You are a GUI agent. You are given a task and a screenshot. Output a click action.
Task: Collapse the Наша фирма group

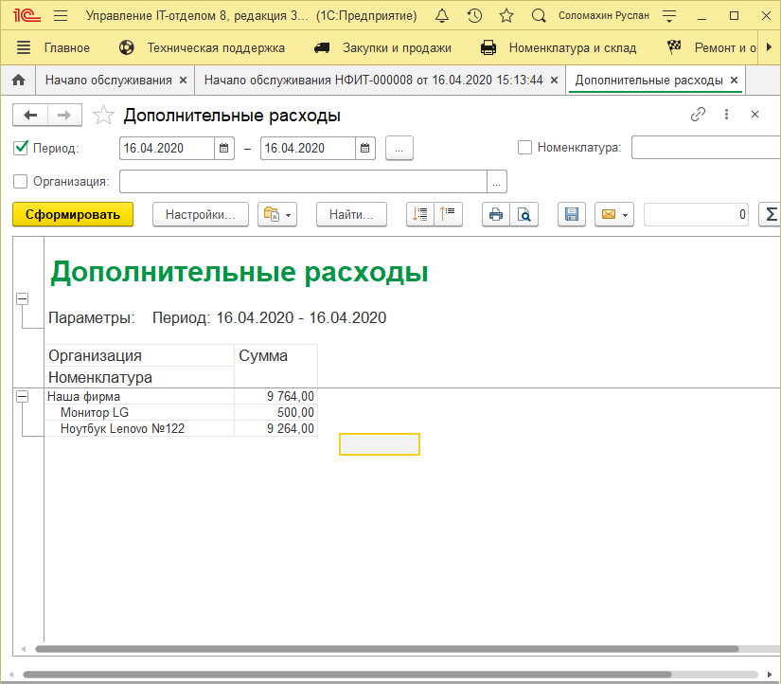22,397
